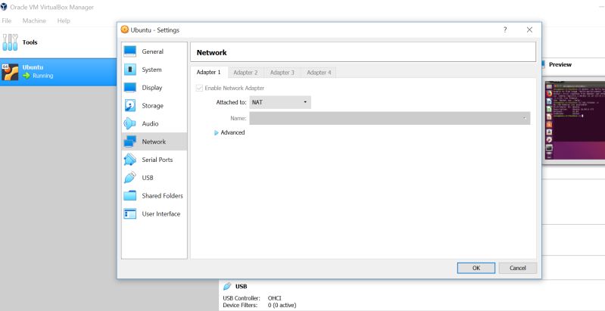This screenshot has height=311, width=605.
Task: Switch to the Adapter 4 tab
Action: [319, 73]
